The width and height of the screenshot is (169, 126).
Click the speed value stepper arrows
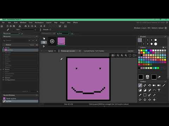pos(59,51)
